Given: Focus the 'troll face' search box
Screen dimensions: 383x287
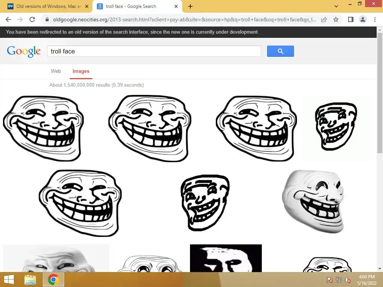Looking at the screenshot, I should coord(154,51).
